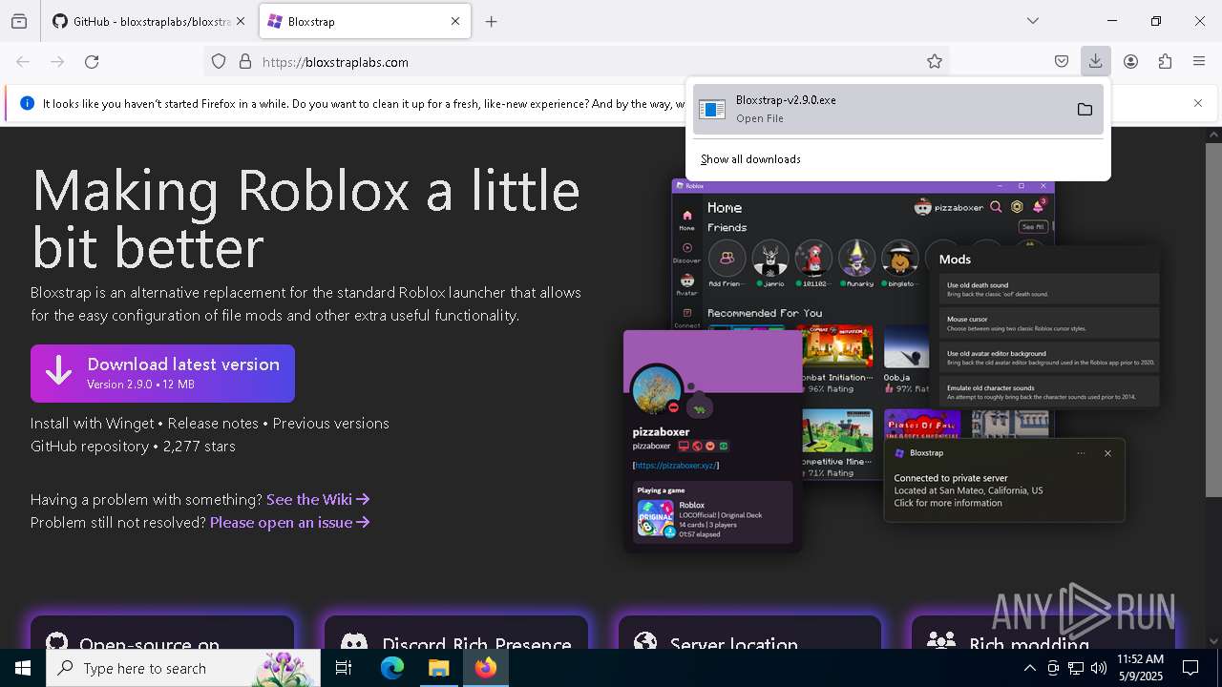Show Bloxstrap download in folder

(x=1085, y=110)
